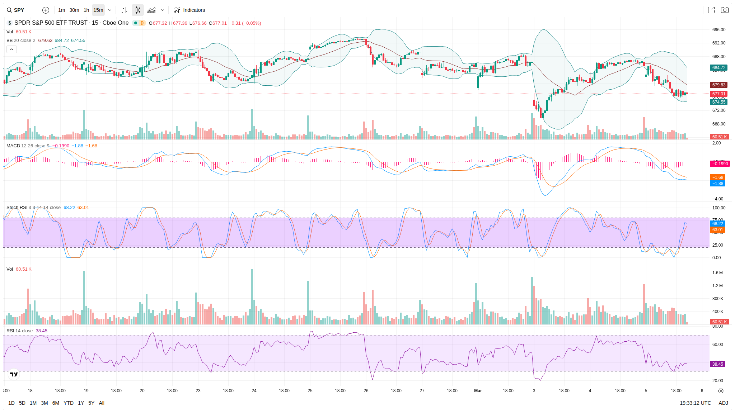Open time axis settings gear icon
The width and height of the screenshot is (735, 413).
721,391
